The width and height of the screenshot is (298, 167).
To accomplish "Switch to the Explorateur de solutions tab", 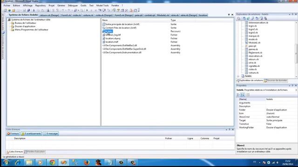I will coord(250,80).
